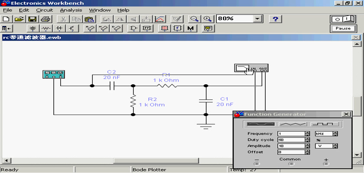The height and width of the screenshot is (173, 364).
Task: Zoom out with magnifier minus icon
Action: pos(194,19)
